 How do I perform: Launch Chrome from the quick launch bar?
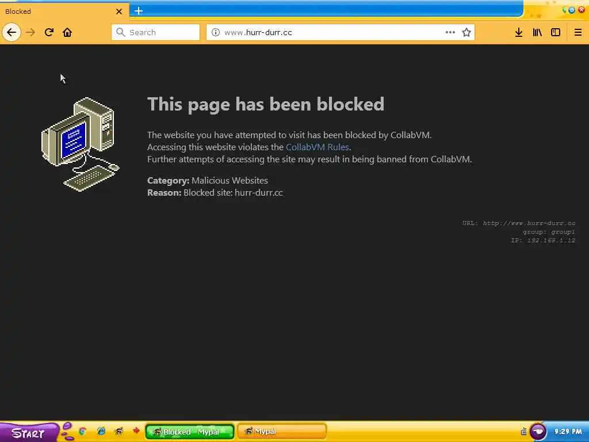tap(83, 431)
